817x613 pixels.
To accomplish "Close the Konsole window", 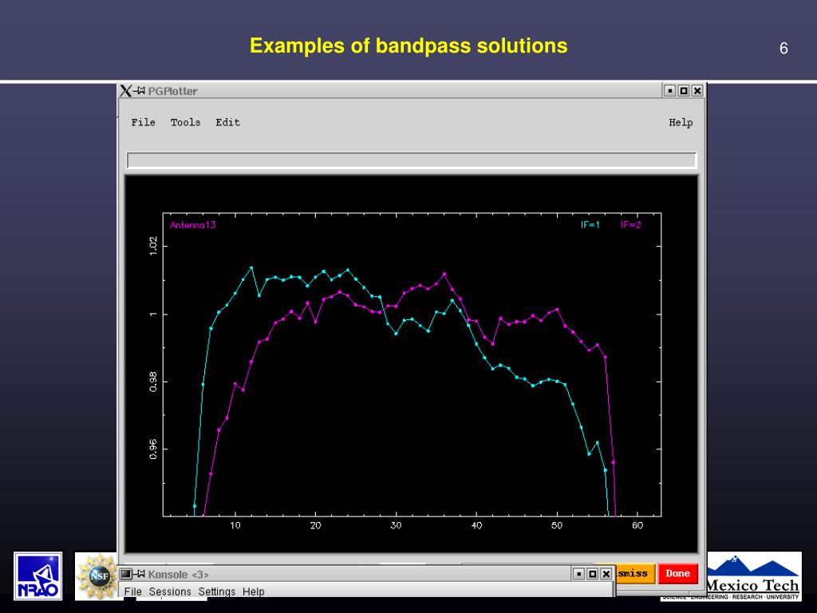I will pyautogui.click(x=606, y=574).
